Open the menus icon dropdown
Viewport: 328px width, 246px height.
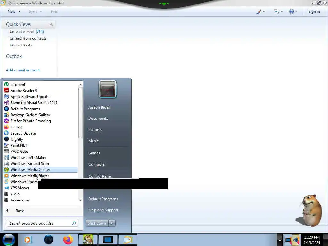[278, 12]
